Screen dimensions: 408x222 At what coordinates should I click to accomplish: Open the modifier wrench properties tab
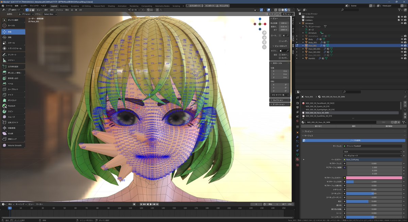[x=297, y=137]
